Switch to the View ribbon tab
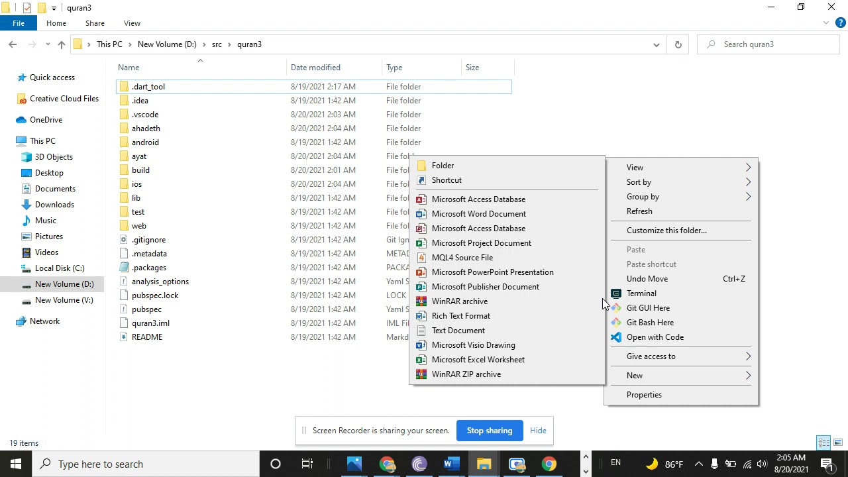The image size is (848, 477). coord(132,23)
